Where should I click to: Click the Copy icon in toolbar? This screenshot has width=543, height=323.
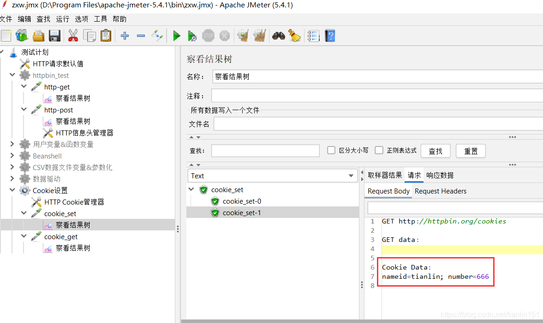[90, 35]
